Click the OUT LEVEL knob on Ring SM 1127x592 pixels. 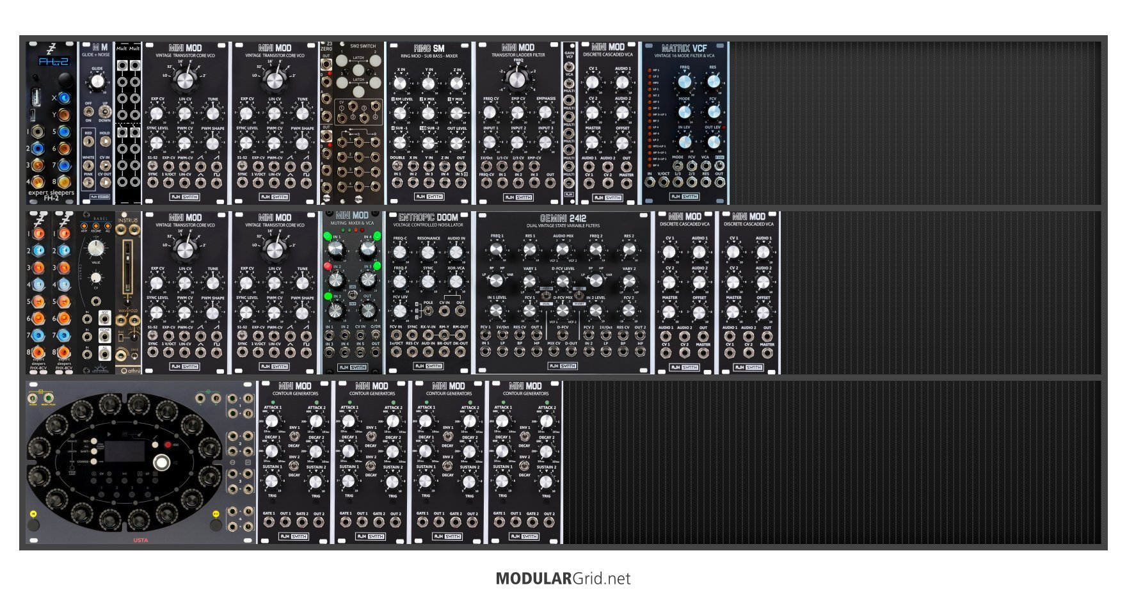(457, 143)
